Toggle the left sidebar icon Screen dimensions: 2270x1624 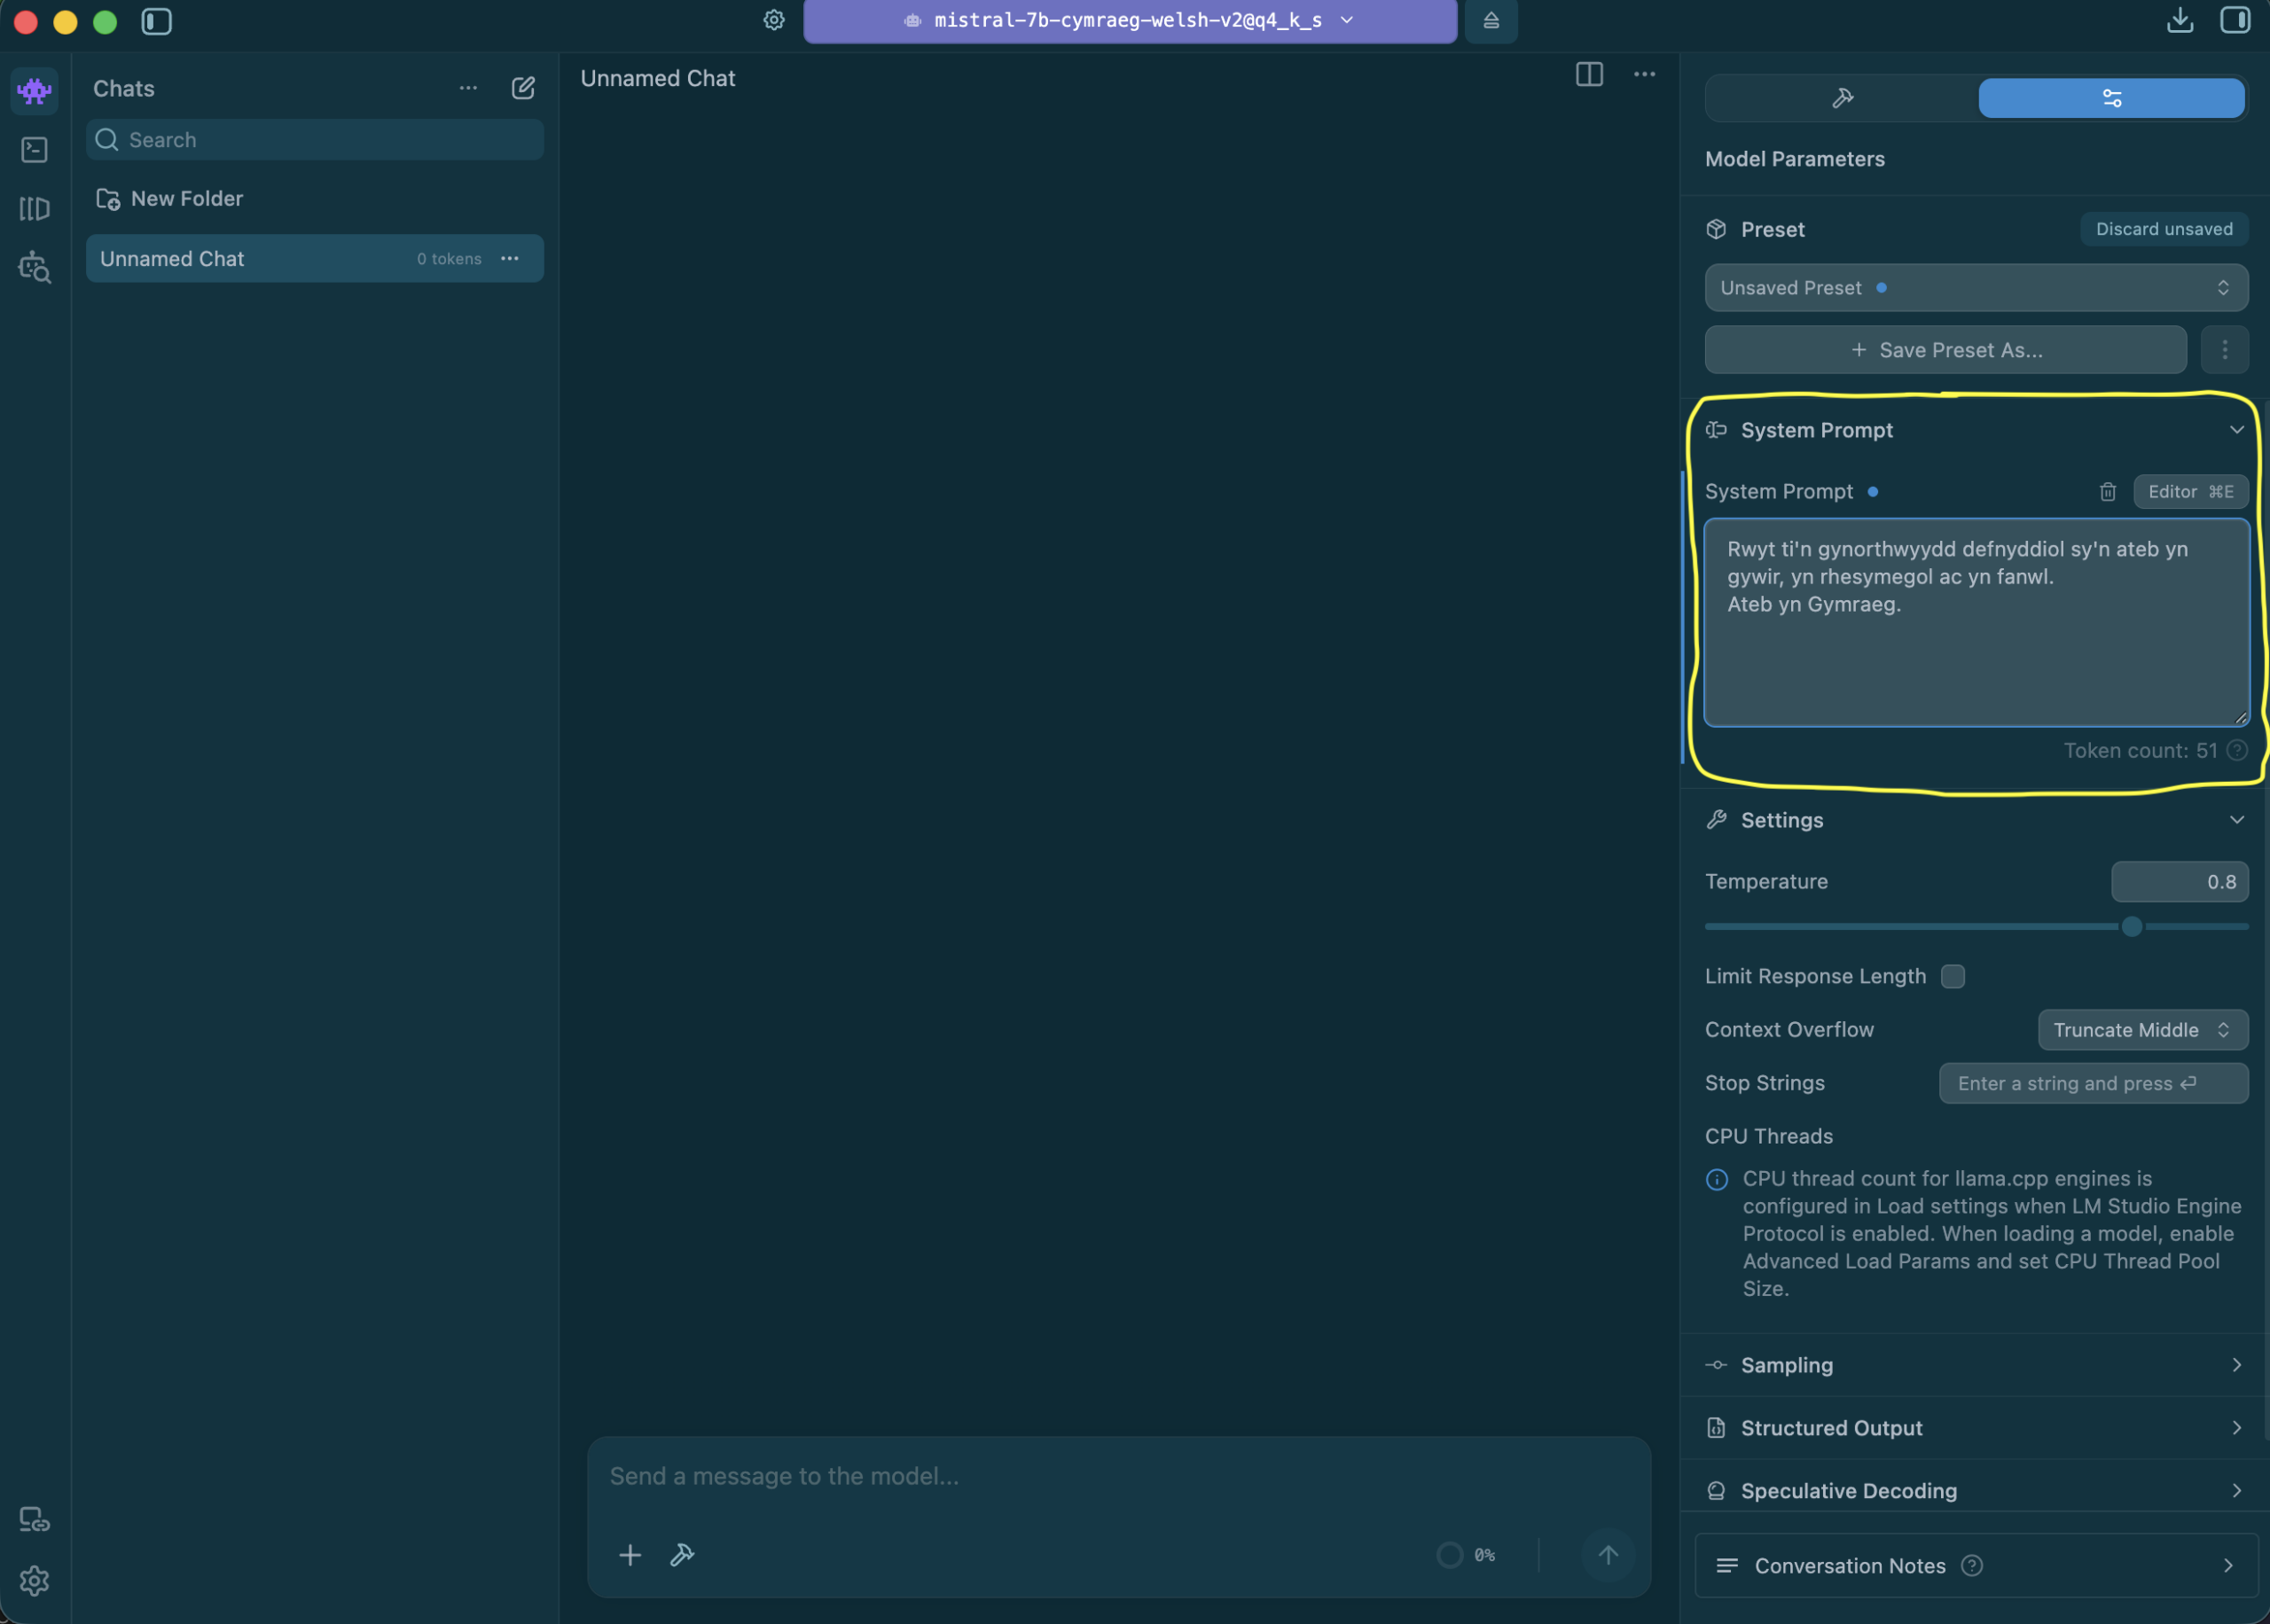pos(157,21)
